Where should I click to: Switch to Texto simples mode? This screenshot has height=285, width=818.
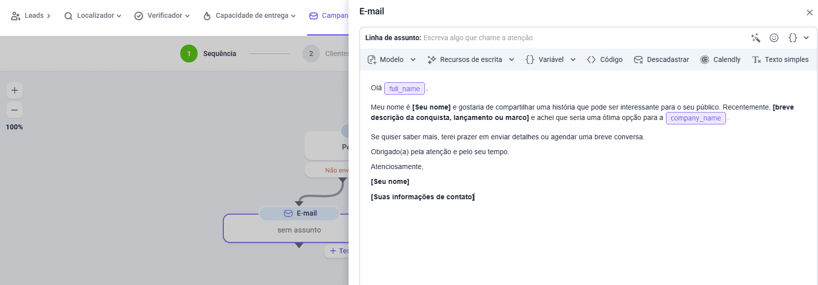[x=780, y=59]
